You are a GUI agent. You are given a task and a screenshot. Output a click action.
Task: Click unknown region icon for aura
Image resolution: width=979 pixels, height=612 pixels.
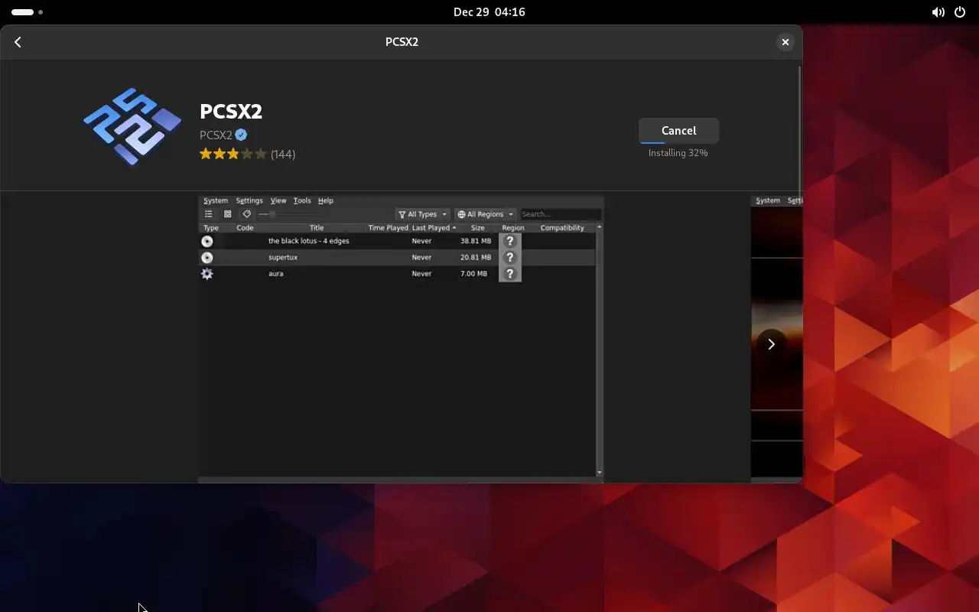(510, 274)
